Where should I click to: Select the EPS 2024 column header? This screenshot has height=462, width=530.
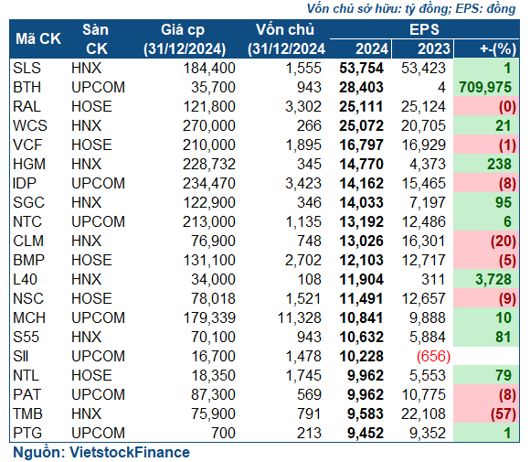tap(372, 48)
